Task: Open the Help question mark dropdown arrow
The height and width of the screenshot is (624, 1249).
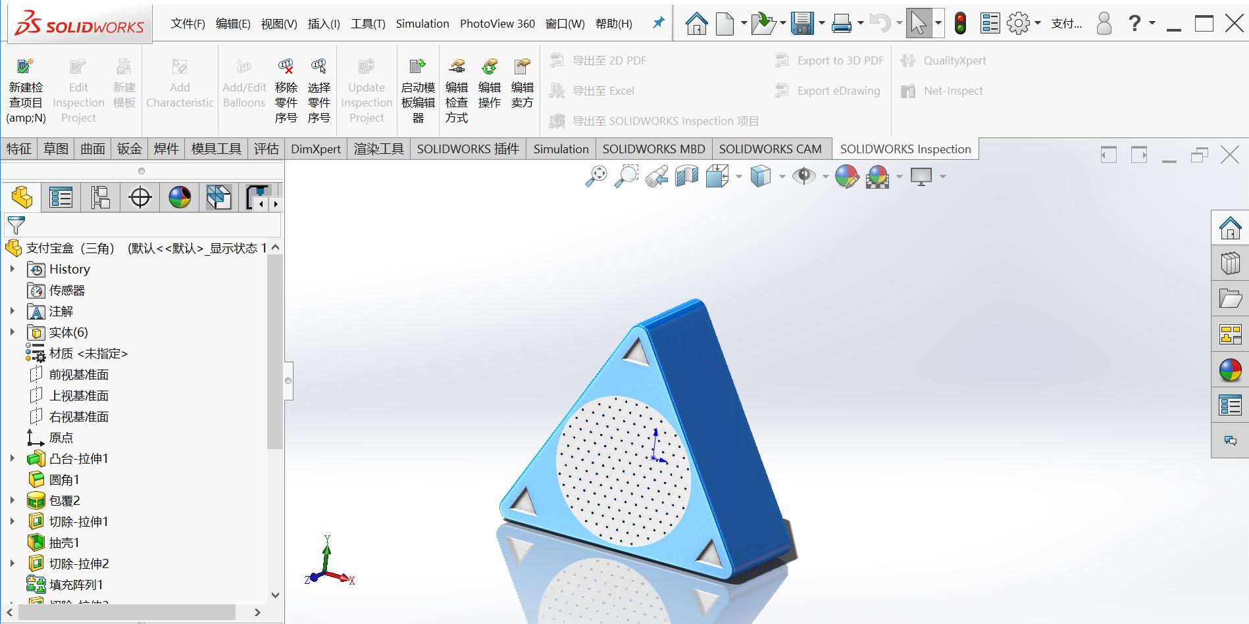Action: point(1152,24)
